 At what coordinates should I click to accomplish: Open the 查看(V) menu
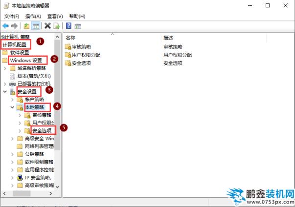tap(55, 17)
